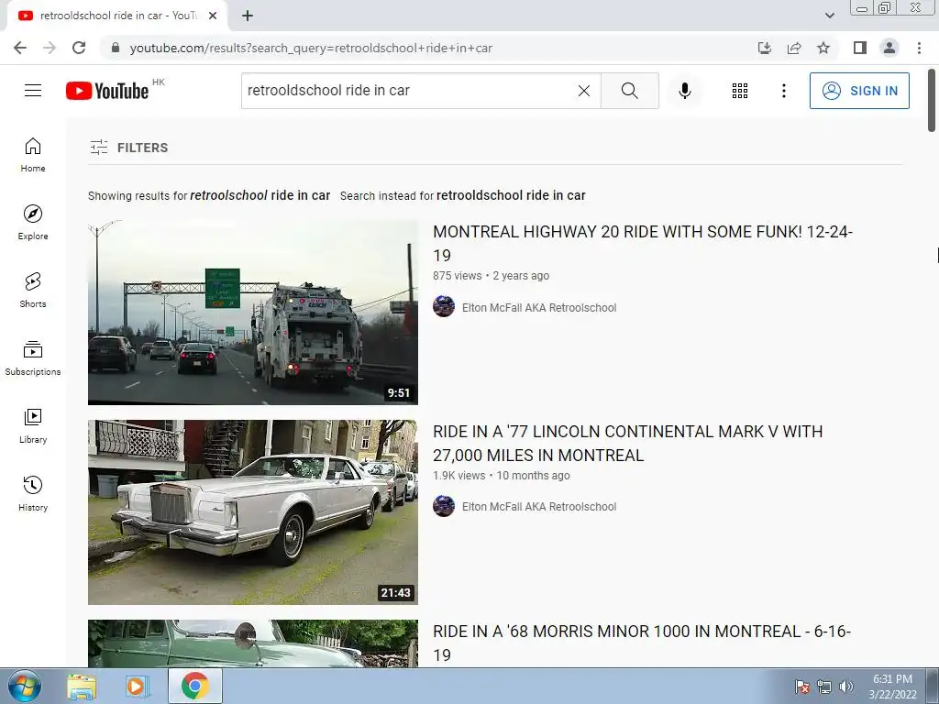Bookmark this page with the star
This screenshot has height=704, width=939.
(823, 48)
